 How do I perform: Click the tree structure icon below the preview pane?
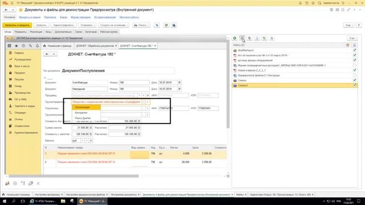(x=23, y=183)
